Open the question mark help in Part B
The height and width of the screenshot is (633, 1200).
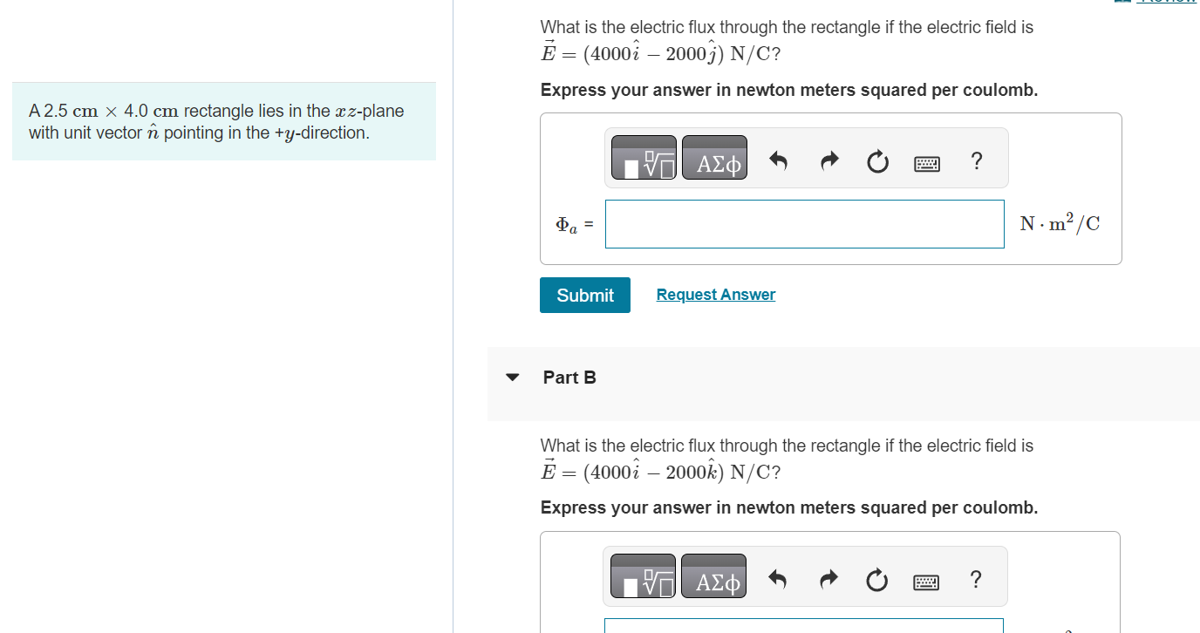[x=975, y=578]
